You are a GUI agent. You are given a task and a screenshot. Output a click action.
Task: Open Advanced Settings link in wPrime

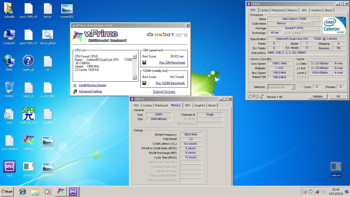[90, 91]
